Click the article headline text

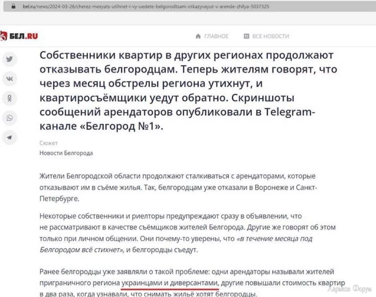click(x=189, y=90)
